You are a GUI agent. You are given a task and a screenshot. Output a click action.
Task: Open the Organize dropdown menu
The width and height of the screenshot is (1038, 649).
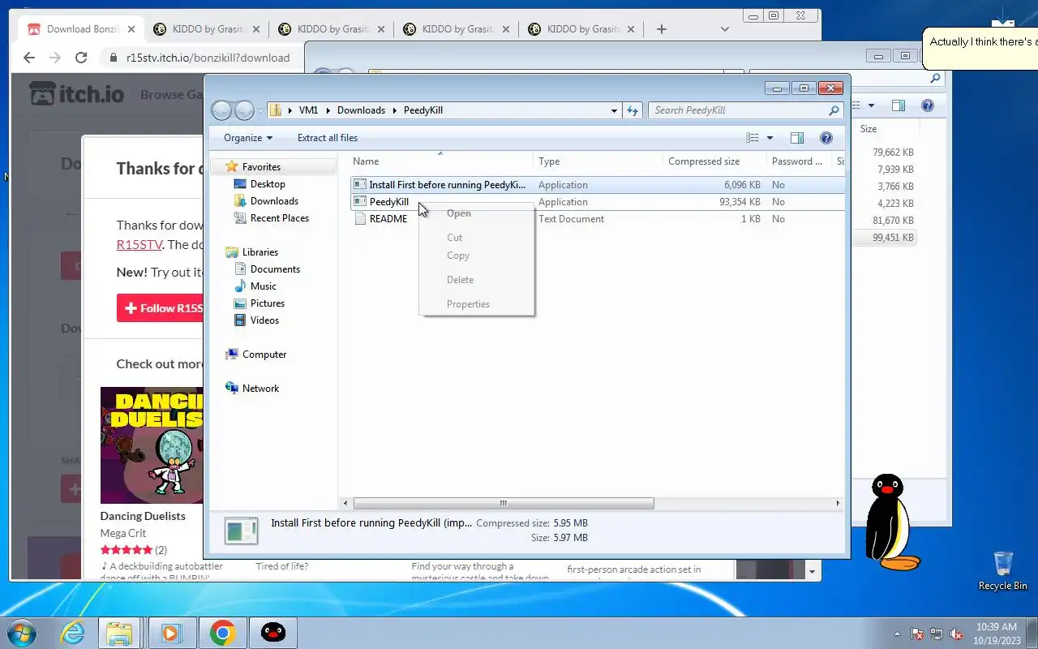coord(248,138)
